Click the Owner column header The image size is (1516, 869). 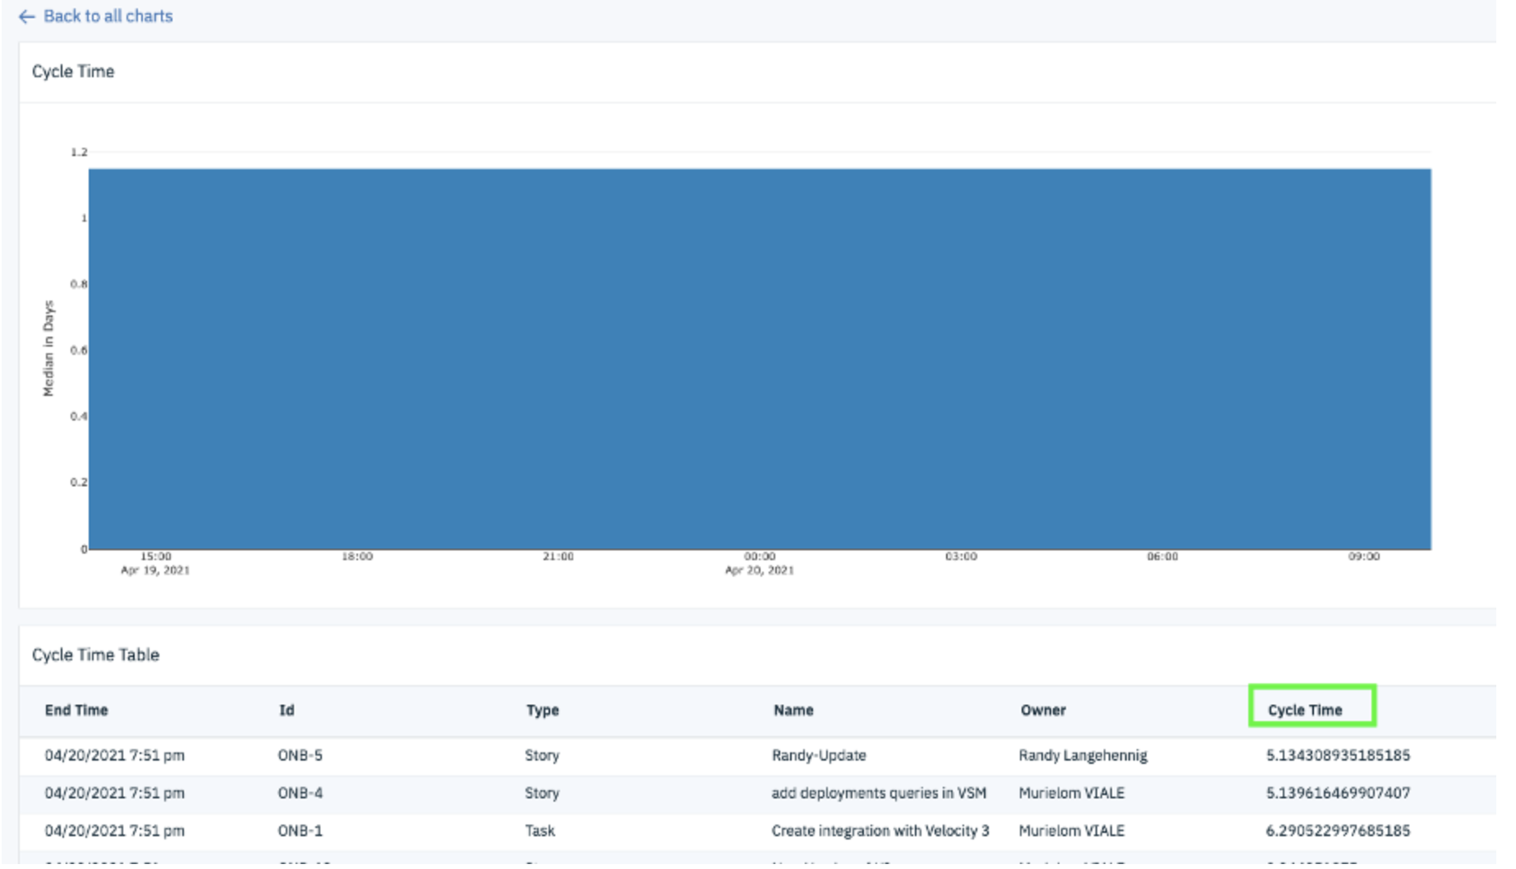pos(1043,710)
